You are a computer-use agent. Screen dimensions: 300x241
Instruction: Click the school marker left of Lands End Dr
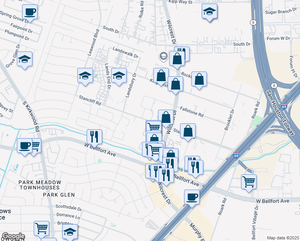pyautogui.click(x=85, y=75)
